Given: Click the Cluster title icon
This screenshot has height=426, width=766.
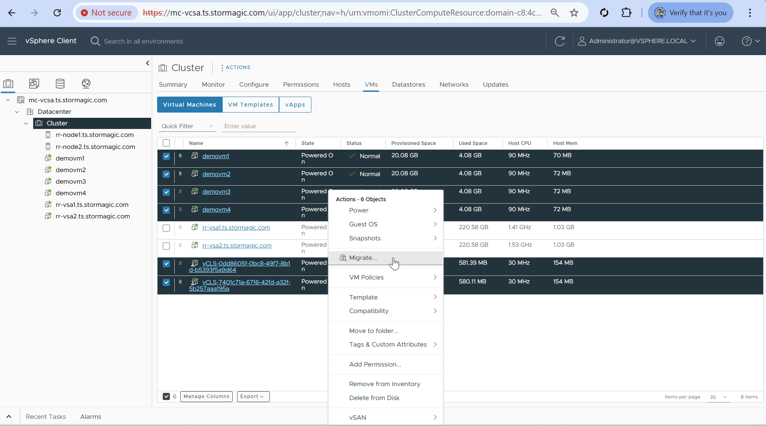Looking at the screenshot, I should click(x=163, y=68).
